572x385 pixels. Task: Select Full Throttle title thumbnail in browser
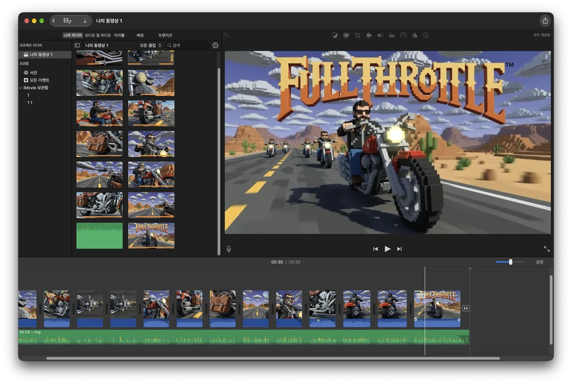151,236
